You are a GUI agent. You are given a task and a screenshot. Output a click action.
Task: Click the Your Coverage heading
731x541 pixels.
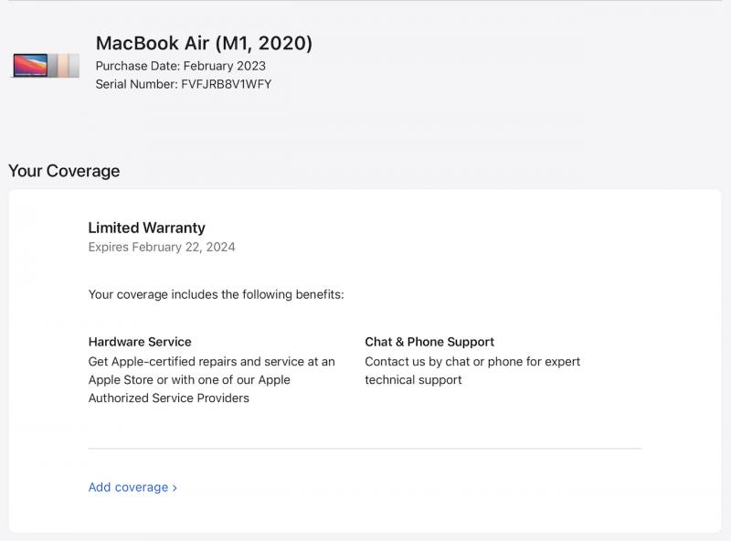coord(64,171)
